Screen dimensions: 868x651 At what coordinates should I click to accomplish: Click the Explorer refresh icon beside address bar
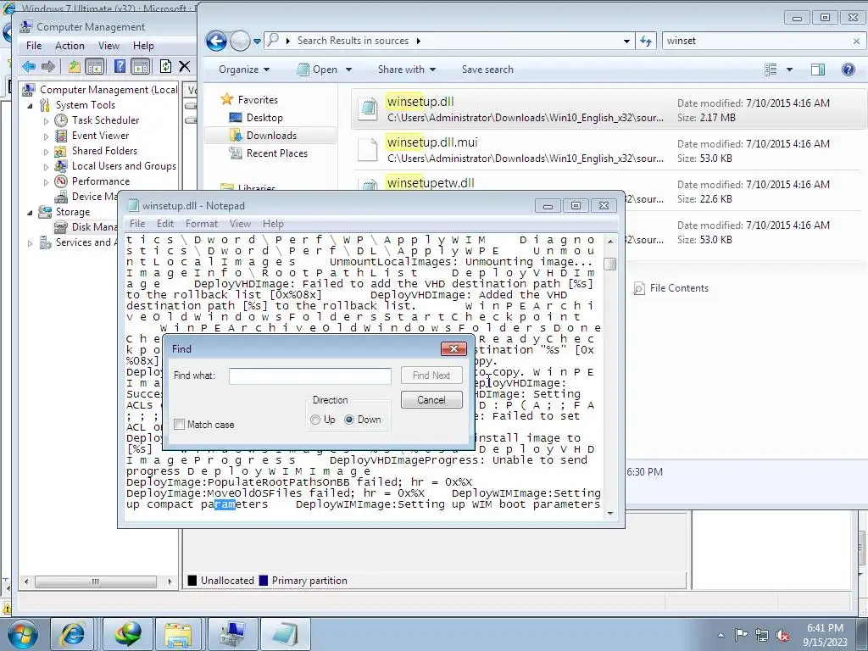click(645, 41)
